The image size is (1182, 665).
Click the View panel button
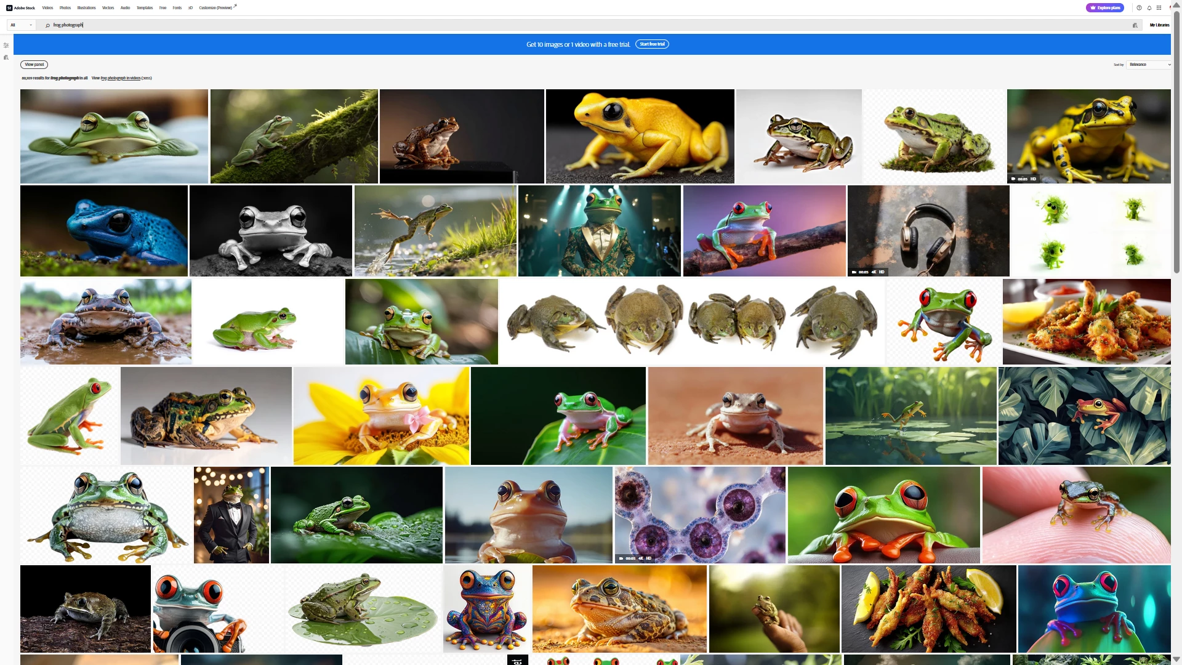pyautogui.click(x=34, y=65)
